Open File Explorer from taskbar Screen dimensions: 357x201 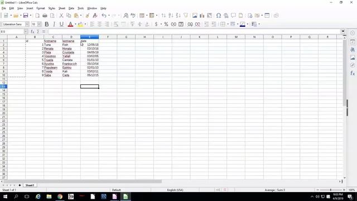49,197
